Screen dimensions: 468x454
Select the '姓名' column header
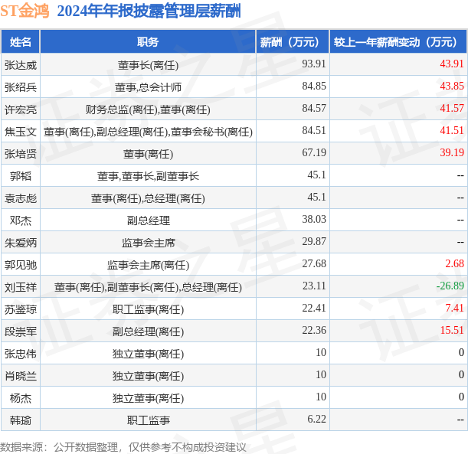point(20,42)
